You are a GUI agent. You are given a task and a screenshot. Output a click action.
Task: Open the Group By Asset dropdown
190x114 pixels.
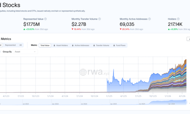point(25,52)
